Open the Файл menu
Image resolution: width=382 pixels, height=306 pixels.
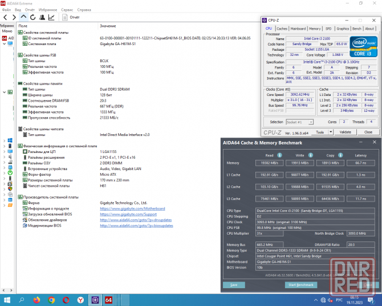coord(7,10)
